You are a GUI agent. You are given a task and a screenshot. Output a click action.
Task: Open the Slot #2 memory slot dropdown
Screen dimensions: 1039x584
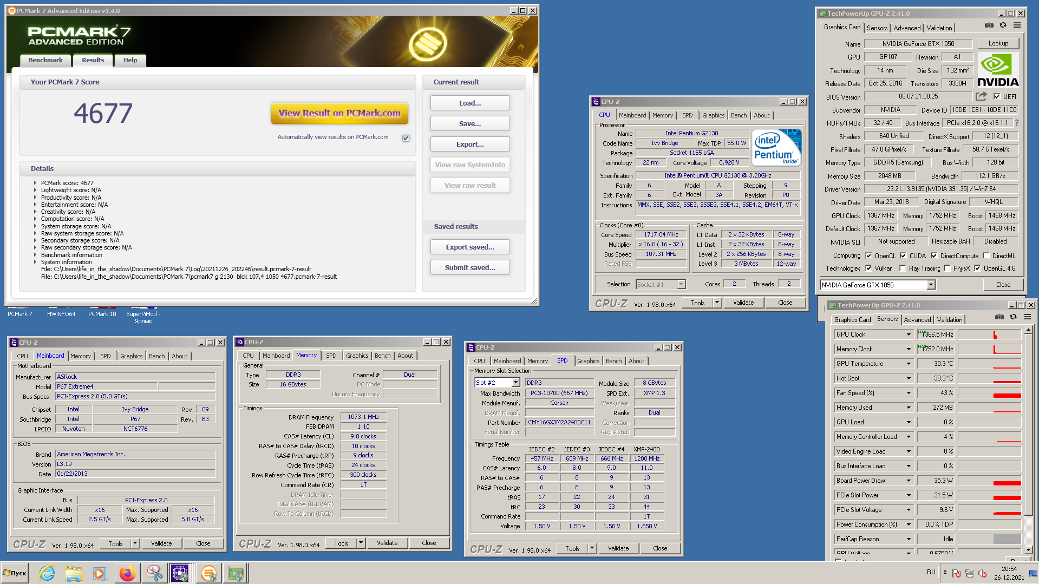515,383
